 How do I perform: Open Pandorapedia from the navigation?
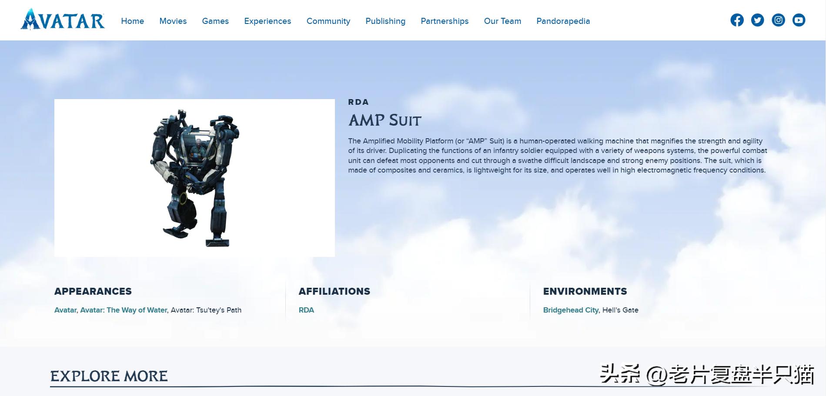[x=563, y=21]
